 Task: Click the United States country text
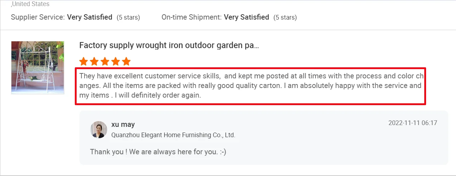click(31, 4)
